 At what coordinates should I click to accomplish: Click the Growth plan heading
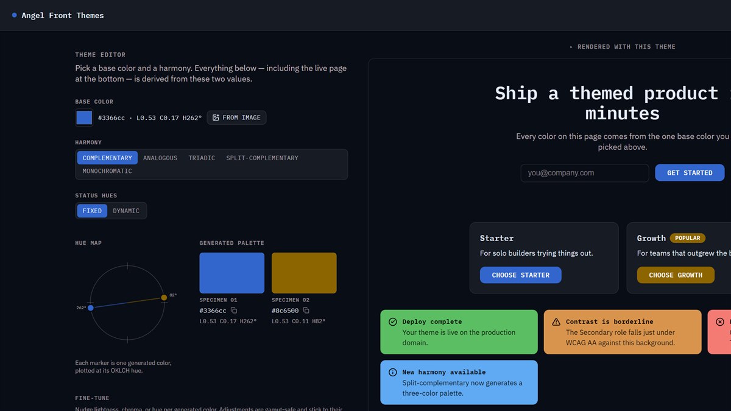click(x=651, y=238)
